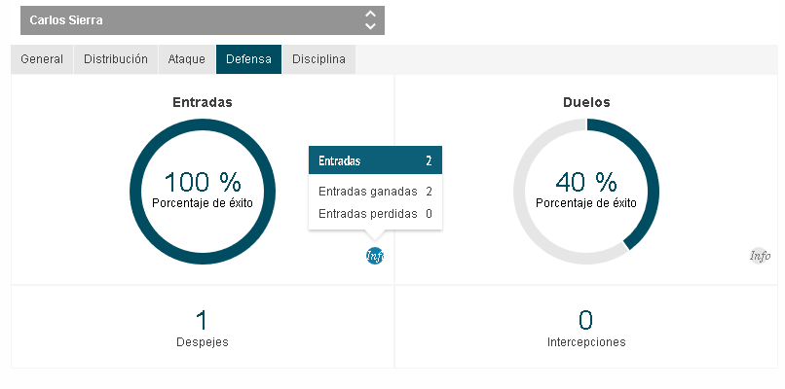The height and width of the screenshot is (389, 785).
Task: Show Duelos details via grey Info icon
Action: 760,256
